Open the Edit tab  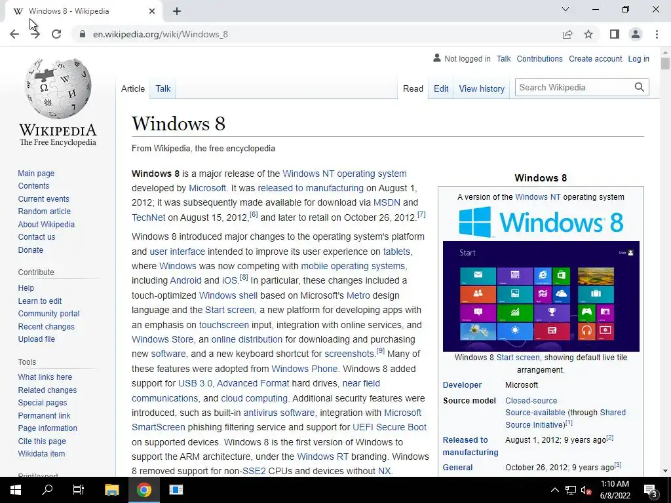(x=441, y=88)
